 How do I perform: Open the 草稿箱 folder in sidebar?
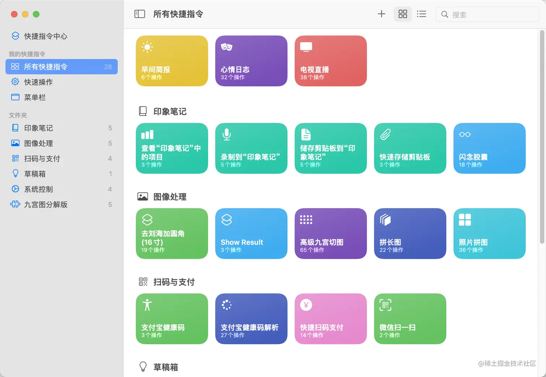click(x=62, y=174)
